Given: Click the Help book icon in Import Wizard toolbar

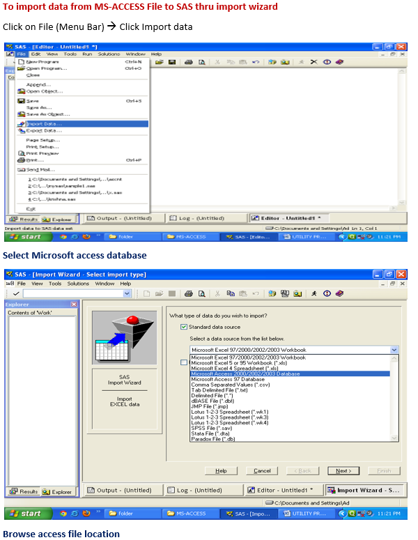Looking at the screenshot, I should 339,294.
